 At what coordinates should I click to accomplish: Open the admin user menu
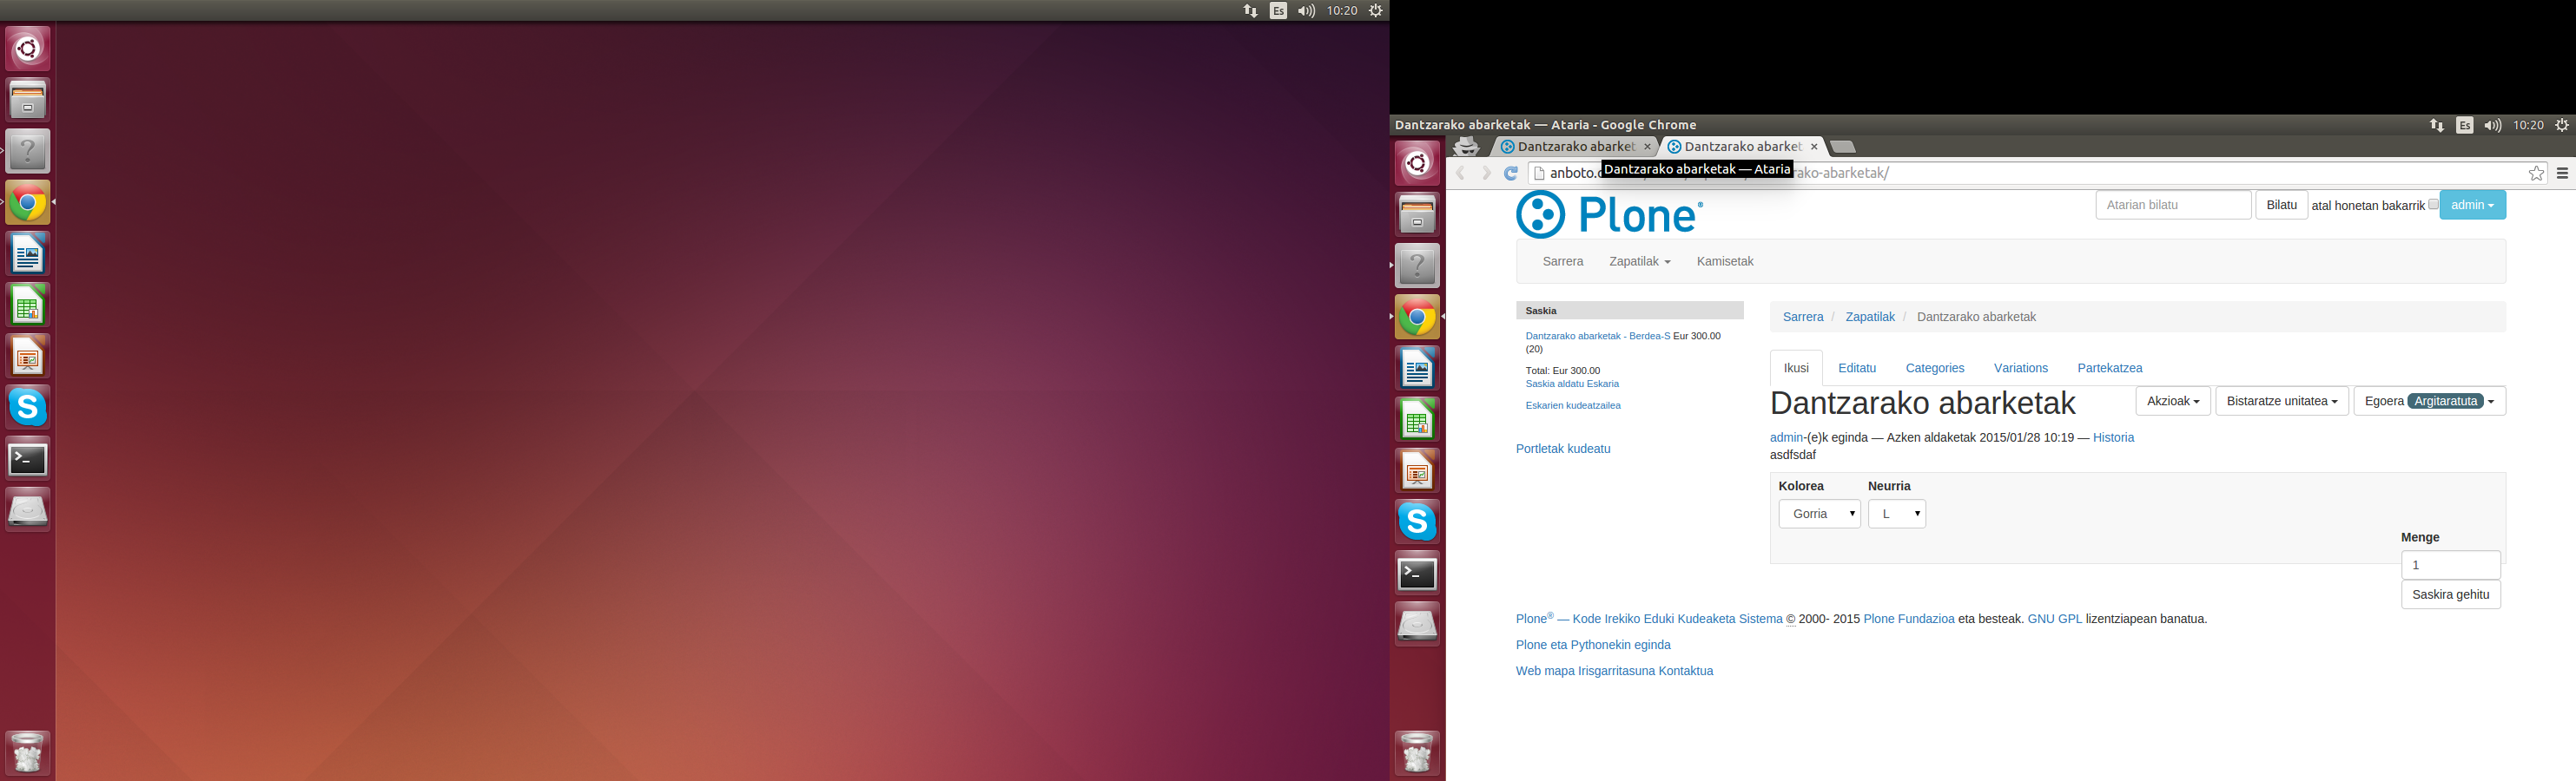[2472, 205]
